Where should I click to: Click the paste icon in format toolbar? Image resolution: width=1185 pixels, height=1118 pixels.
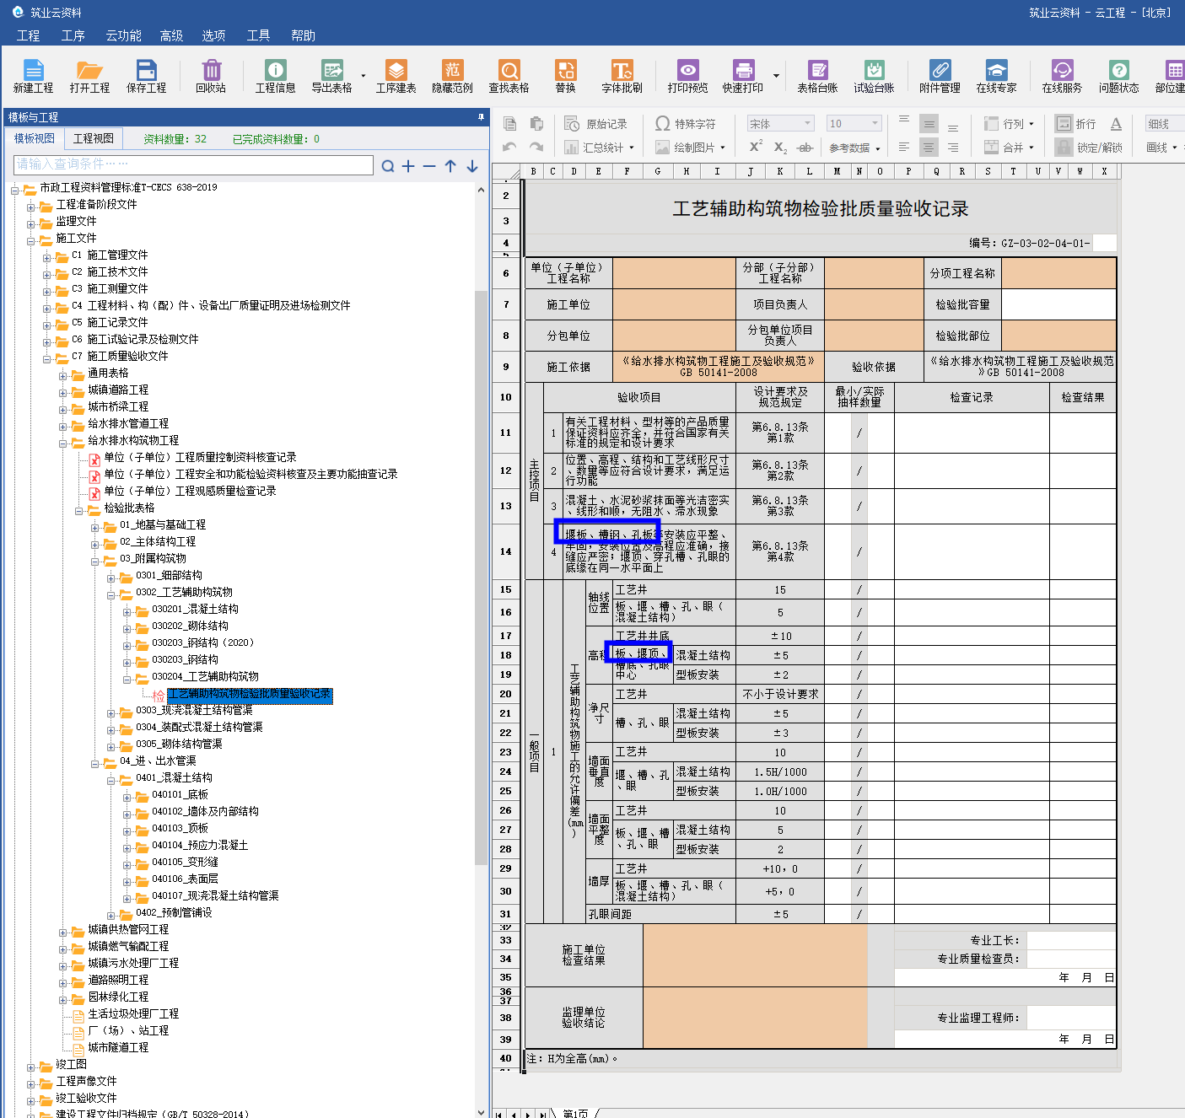536,124
